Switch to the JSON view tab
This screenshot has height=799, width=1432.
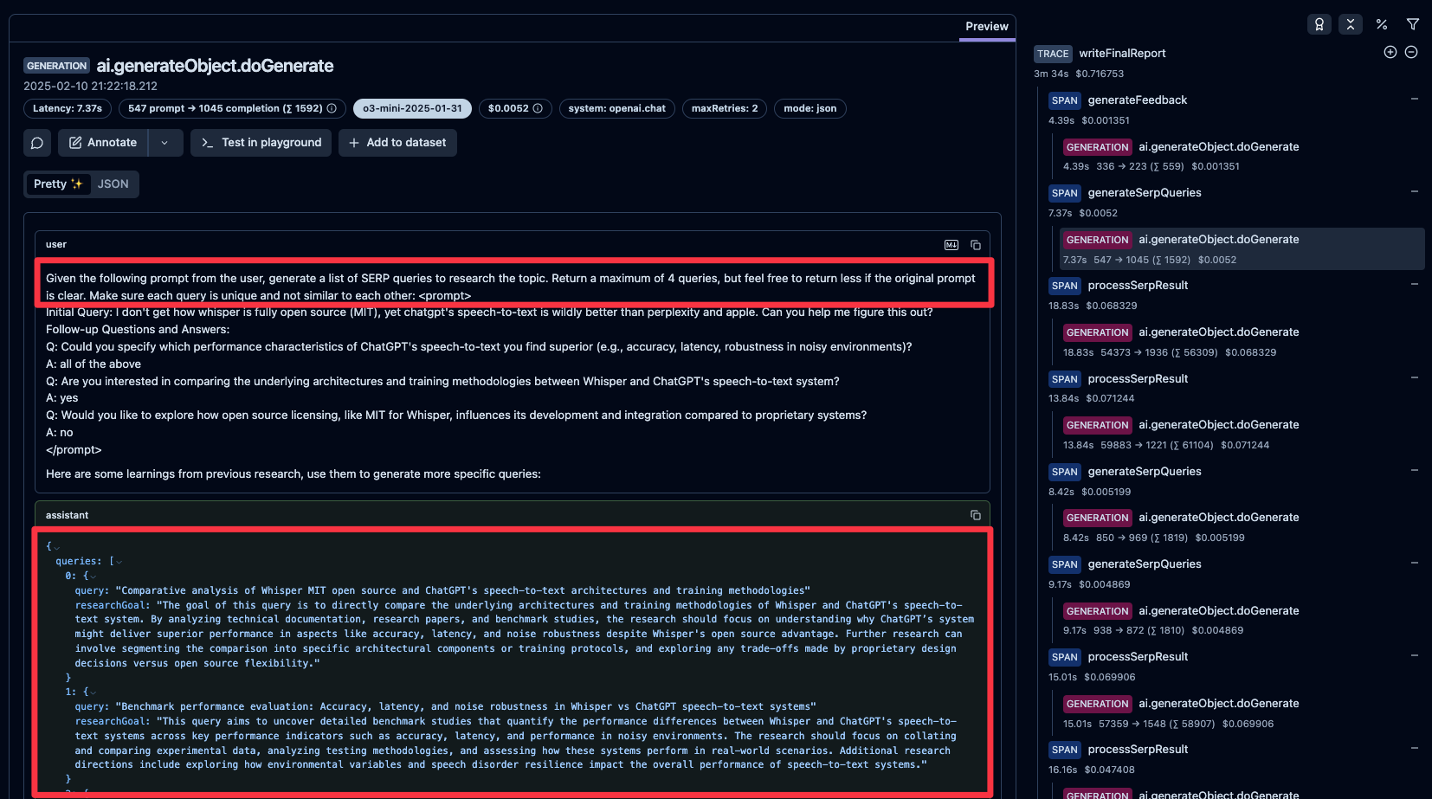(113, 184)
